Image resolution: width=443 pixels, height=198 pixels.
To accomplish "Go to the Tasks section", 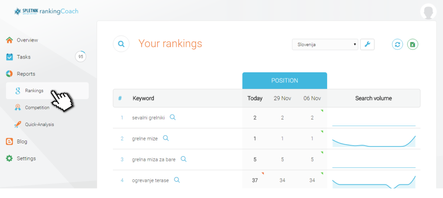I will pyautogui.click(x=23, y=57).
